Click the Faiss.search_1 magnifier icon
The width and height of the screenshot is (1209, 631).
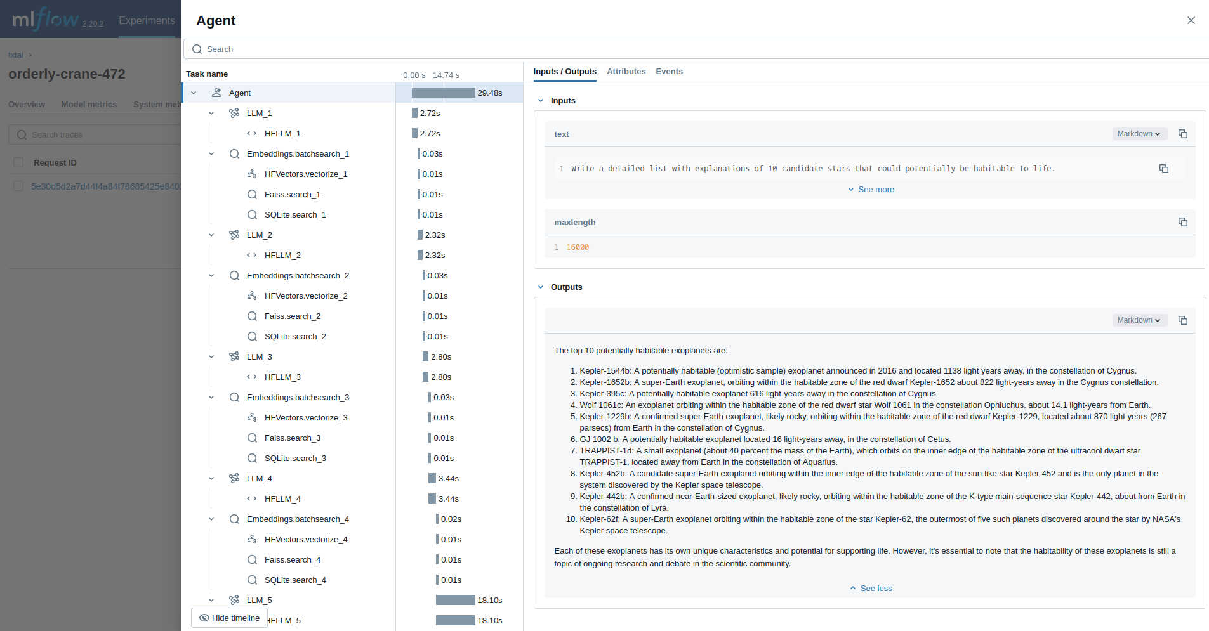[253, 194]
